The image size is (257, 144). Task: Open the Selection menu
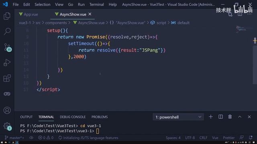coord(43,4)
